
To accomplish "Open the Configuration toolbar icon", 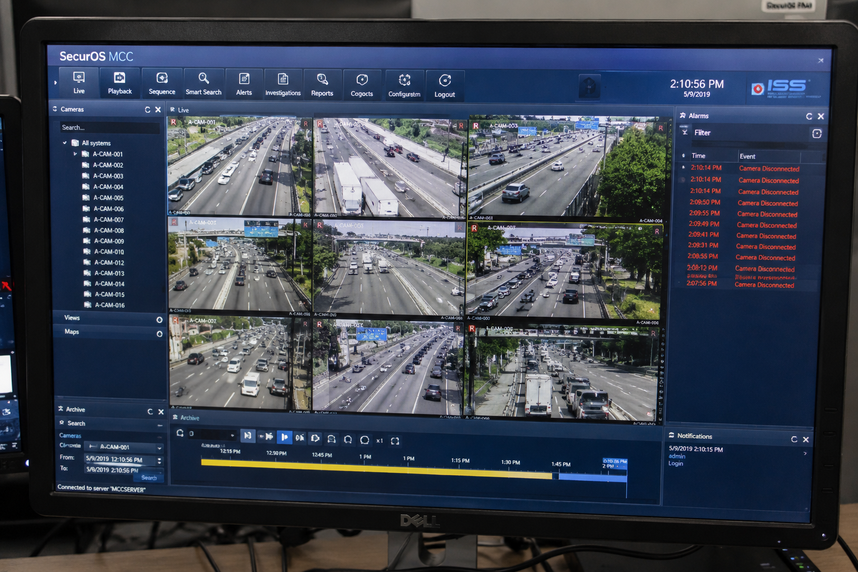I will click(404, 87).
